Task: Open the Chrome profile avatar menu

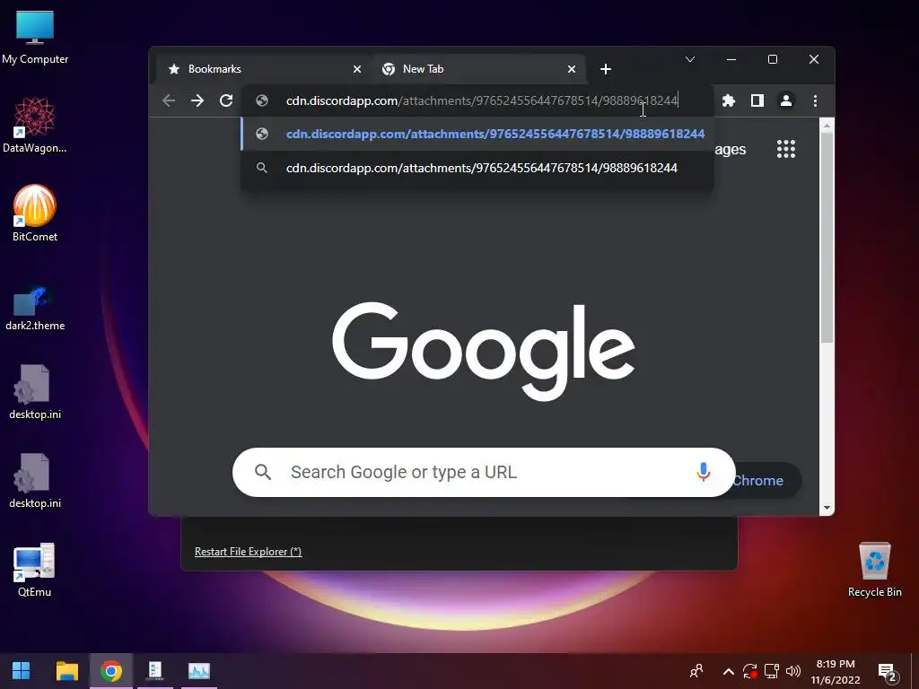Action: pos(786,100)
